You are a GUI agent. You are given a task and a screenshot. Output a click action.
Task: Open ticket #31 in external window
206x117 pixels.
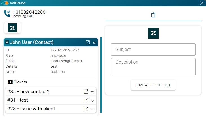click(x=86, y=100)
